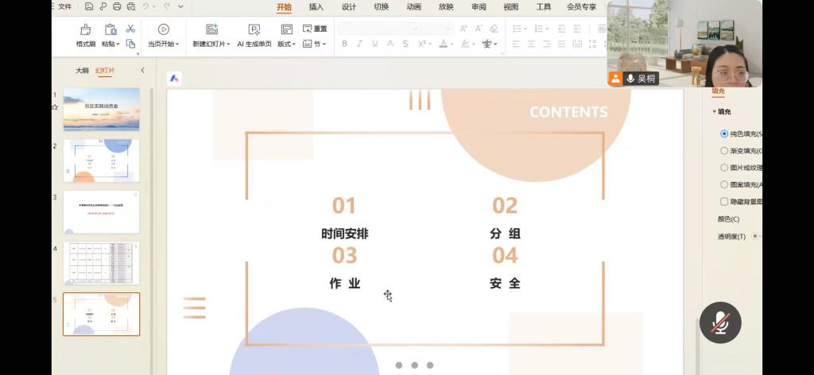Open the 文件 file menu

65,6
